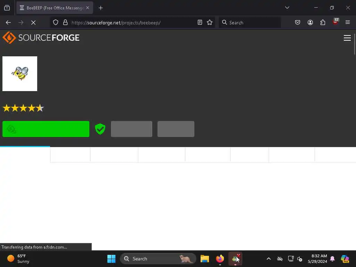Image resolution: width=356 pixels, height=267 pixels.
Task: Click the green shield checkmark icon
Action: [100, 129]
